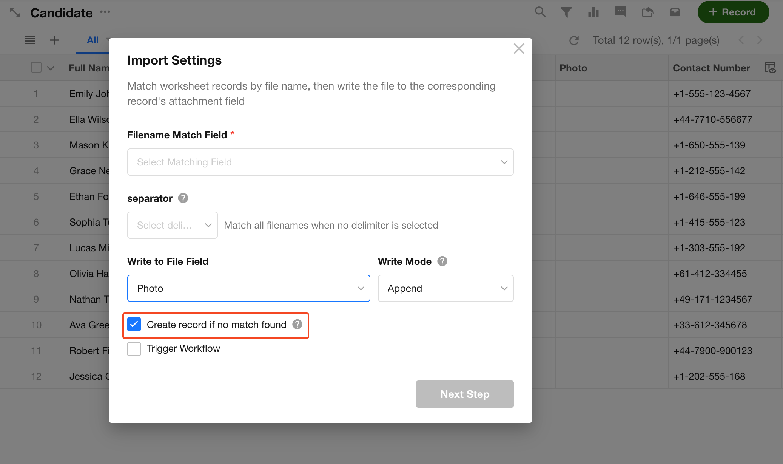Open the Photo file field dropdown
The height and width of the screenshot is (464, 783).
(x=248, y=288)
